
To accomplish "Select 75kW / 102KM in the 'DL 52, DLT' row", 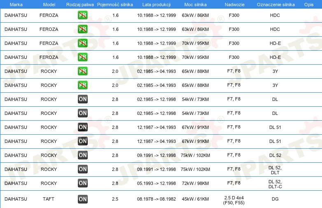I will pos(195,169).
